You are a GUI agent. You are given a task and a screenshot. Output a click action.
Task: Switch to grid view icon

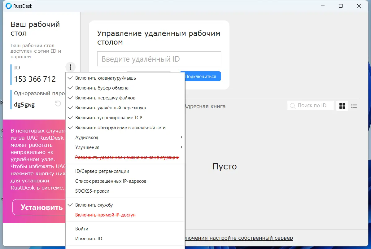[x=342, y=106]
